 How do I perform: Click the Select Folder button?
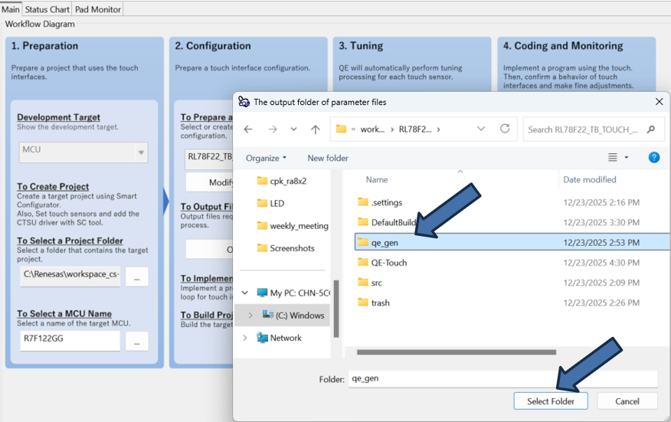click(x=552, y=401)
